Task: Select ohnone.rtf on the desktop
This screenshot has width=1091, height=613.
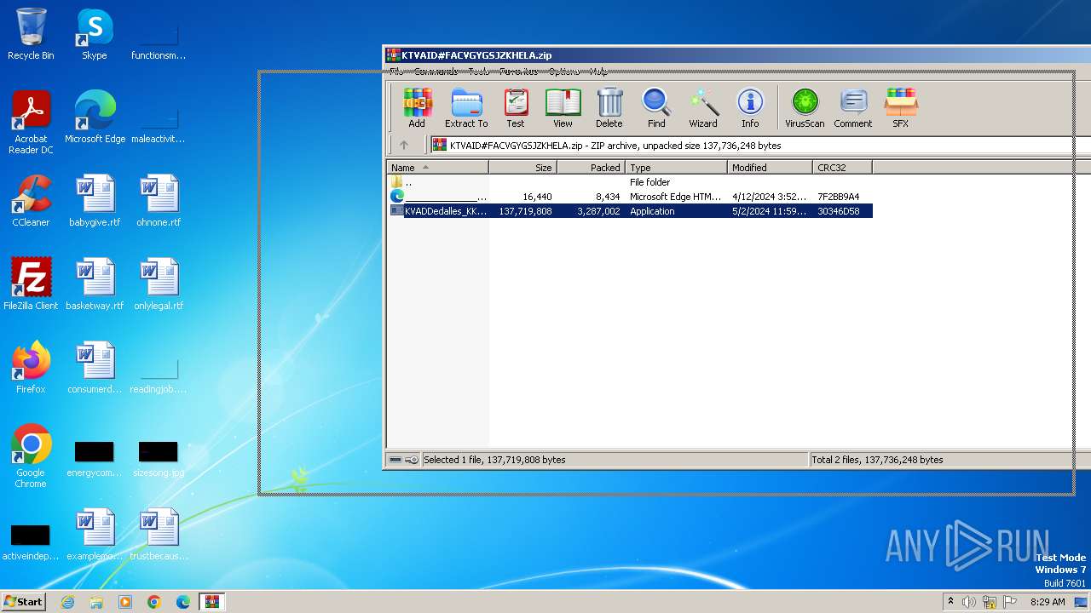Action: pyautogui.click(x=159, y=201)
